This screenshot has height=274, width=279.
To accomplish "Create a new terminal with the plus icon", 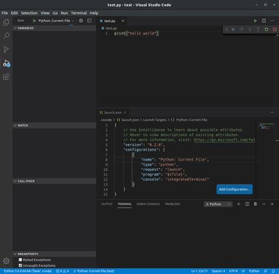I will pos(238,204).
